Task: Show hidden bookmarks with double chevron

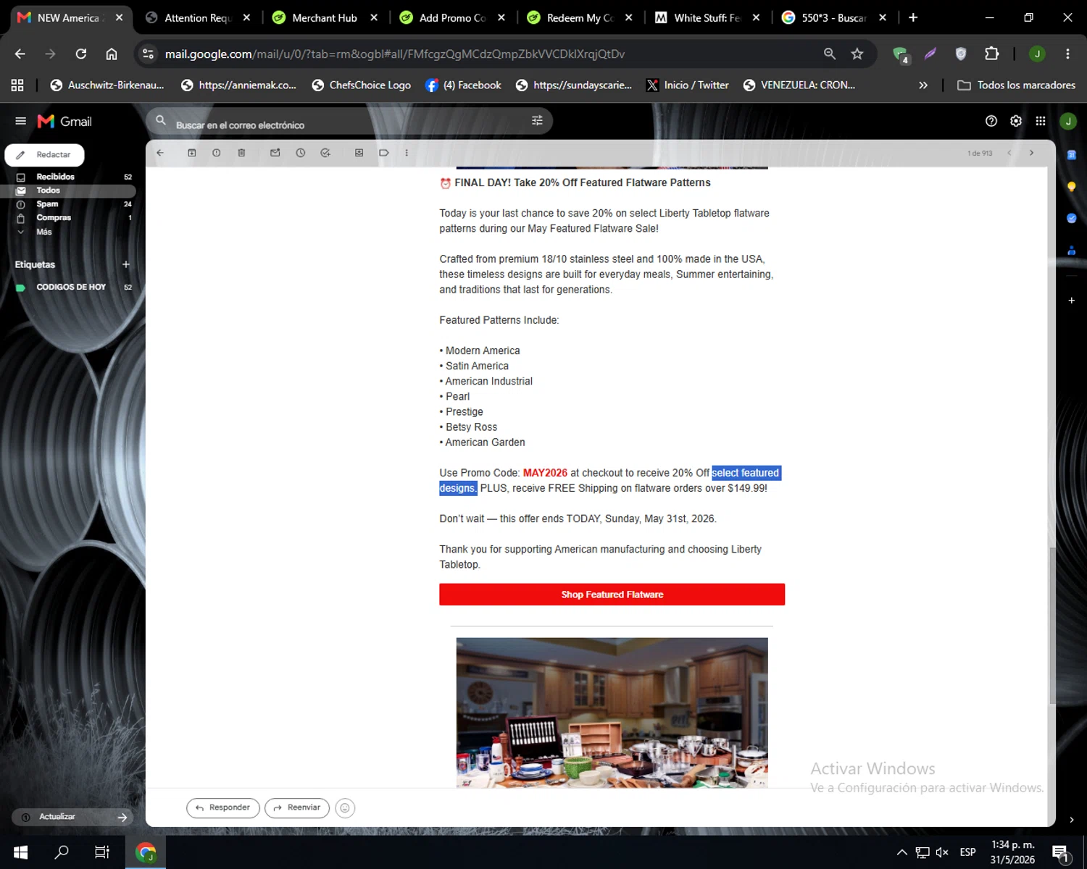Action: tap(923, 85)
